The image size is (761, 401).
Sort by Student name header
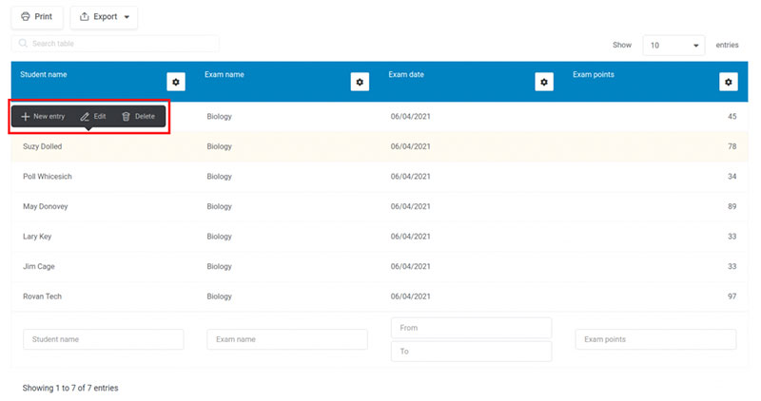pos(44,74)
